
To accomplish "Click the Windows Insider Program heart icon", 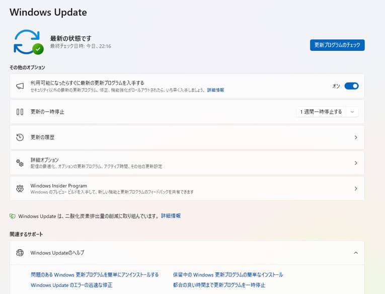I will pyautogui.click(x=20, y=189).
